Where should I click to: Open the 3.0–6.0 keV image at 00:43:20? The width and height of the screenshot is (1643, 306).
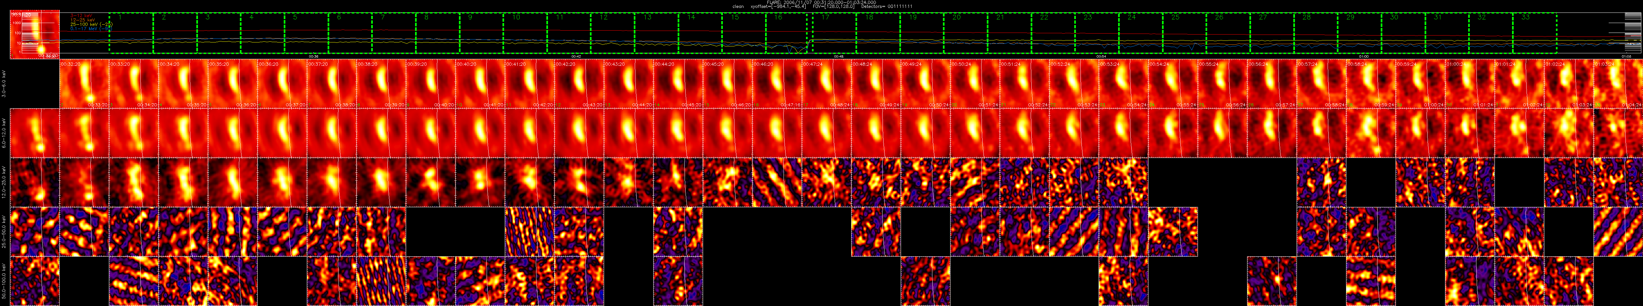pyautogui.click(x=628, y=83)
